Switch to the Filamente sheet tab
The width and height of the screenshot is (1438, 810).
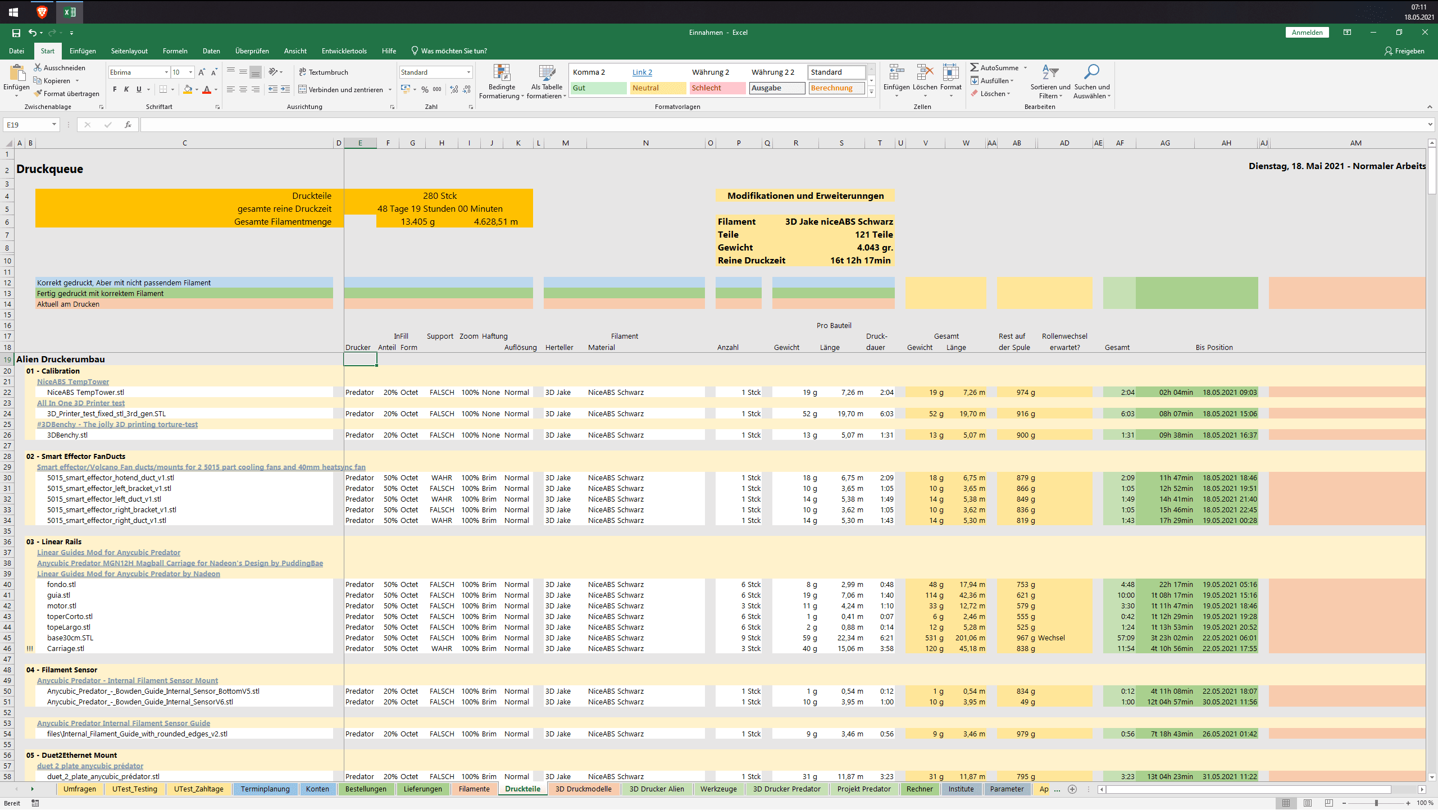pos(474,789)
